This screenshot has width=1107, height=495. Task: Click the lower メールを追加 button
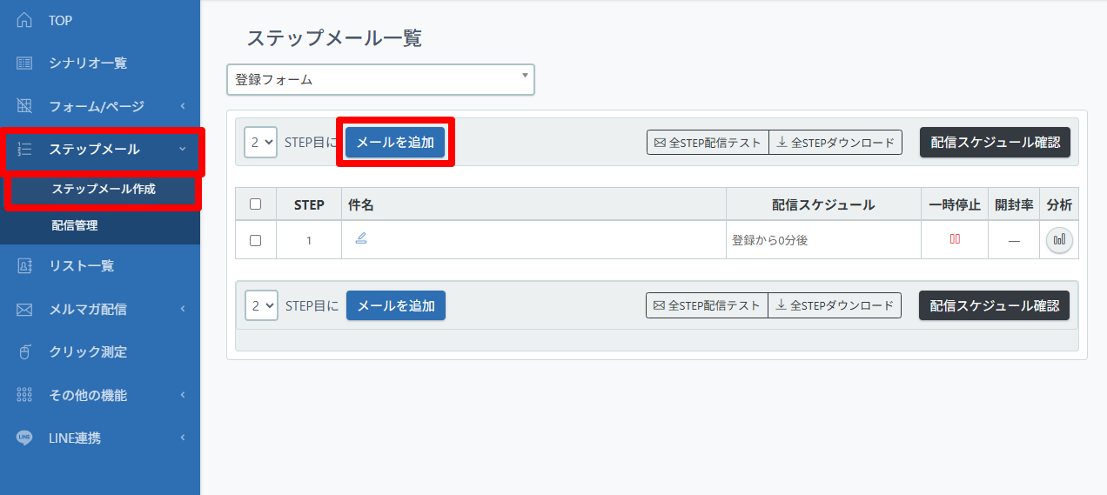(396, 305)
